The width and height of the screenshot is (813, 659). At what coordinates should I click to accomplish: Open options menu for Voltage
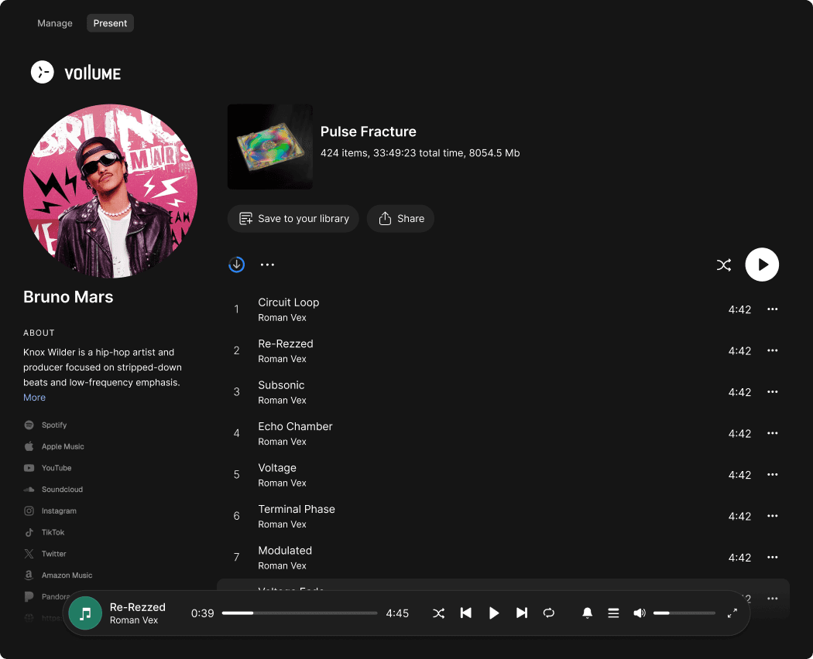(772, 475)
